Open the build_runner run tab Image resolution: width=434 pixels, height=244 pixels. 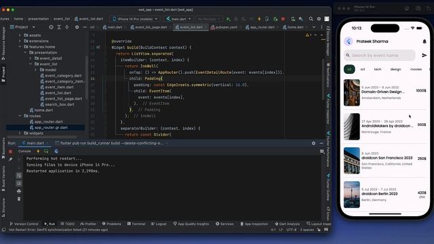point(111,143)
